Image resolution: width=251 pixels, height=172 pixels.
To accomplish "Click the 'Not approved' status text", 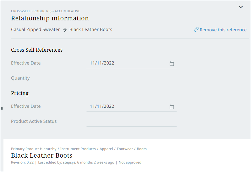I will [130, 162].
